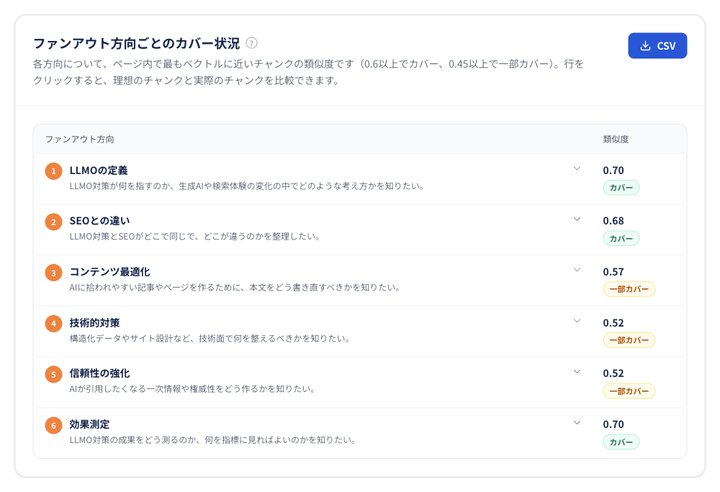The width and height of the screenshot is (720, 492).
Task: Click the ファンアウト方向ごとのカバー状況 heading
Action: pos(136,43)
